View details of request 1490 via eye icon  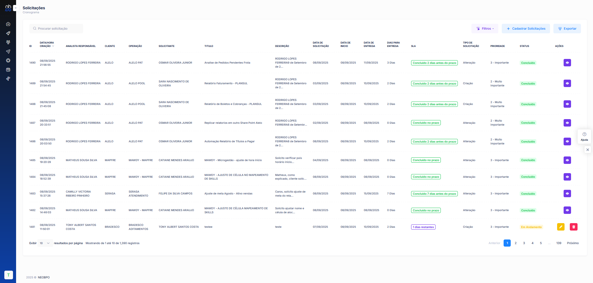567,63
